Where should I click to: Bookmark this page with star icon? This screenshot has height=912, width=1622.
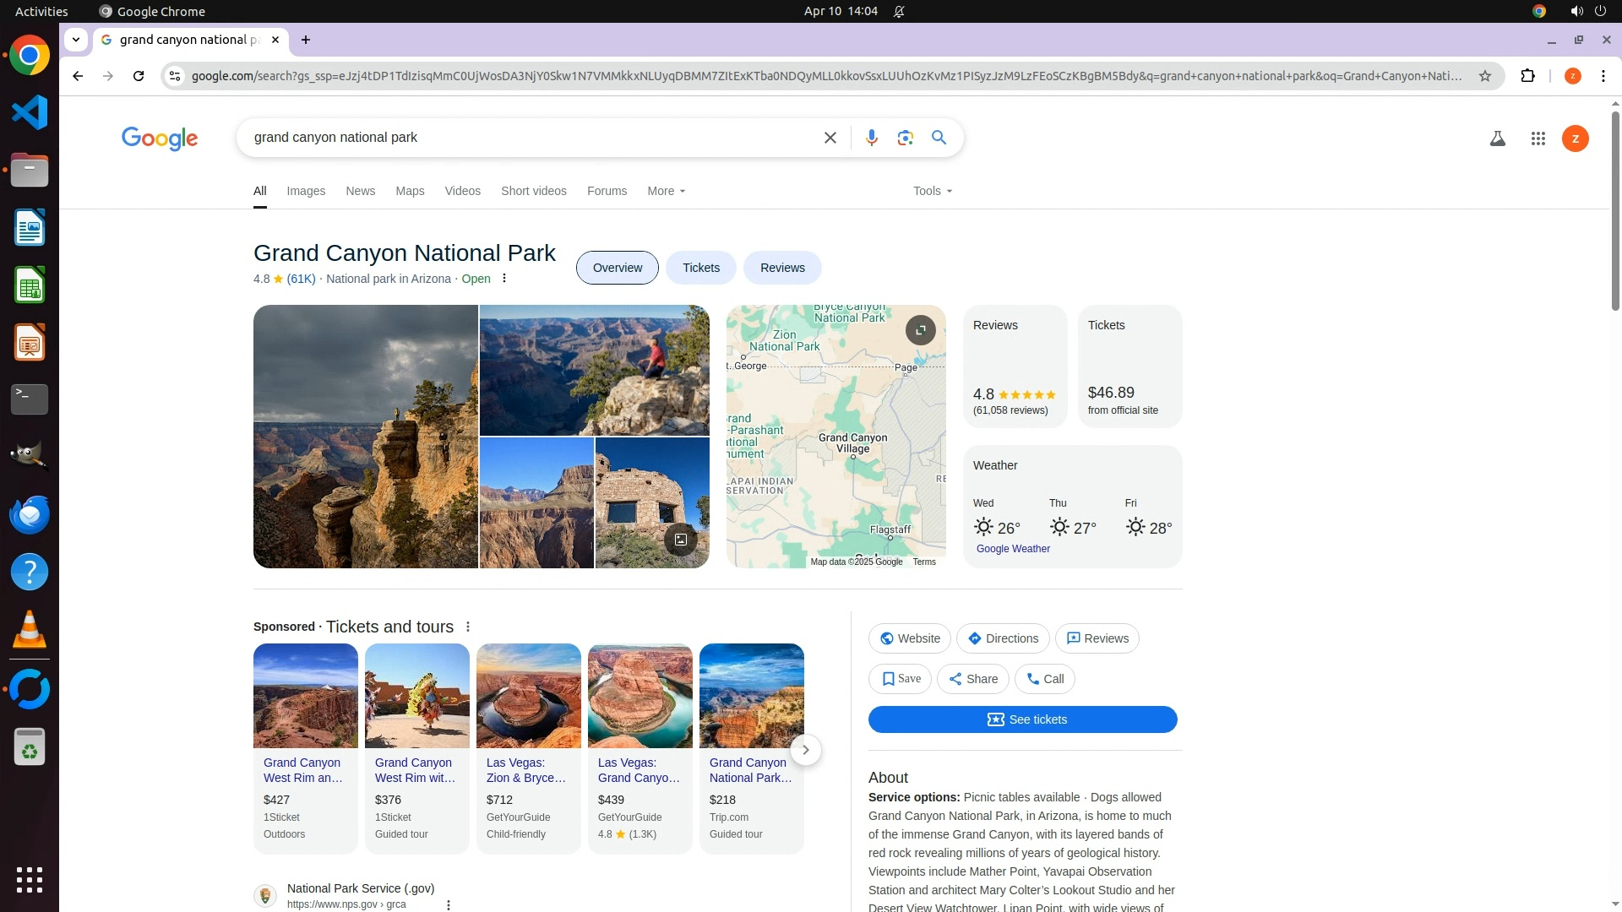coord(1484,76)
